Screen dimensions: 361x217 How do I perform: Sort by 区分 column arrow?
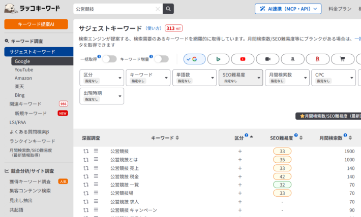251,137
